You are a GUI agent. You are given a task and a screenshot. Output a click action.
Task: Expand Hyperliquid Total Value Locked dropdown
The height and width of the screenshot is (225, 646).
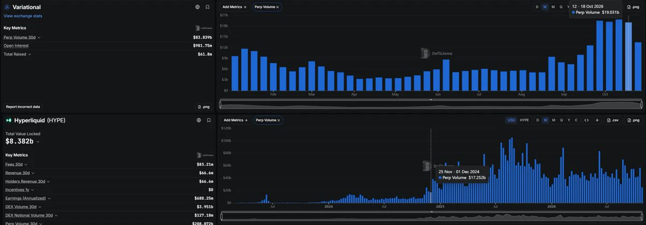coord(38,142)
